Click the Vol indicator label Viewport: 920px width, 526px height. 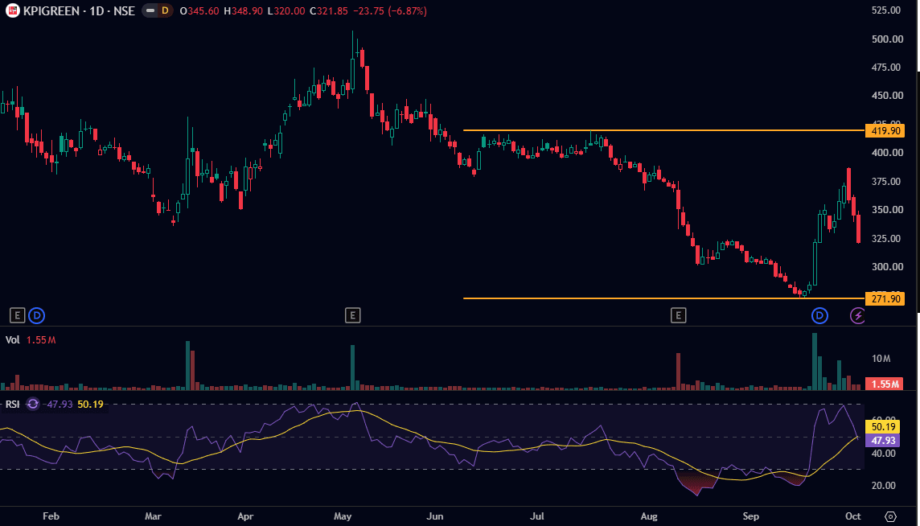[x=12, y=340]
